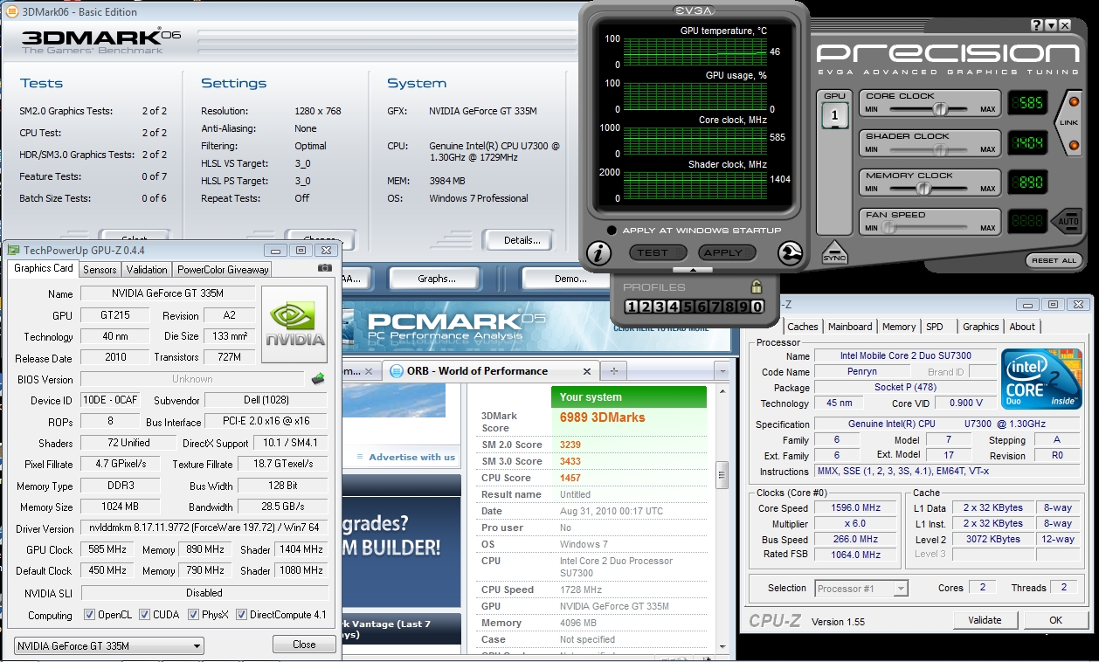Take a GPU-Z screenshot with camera icon
The width and height of the screenshot is (1099, 662).
[x=324, y=268]
